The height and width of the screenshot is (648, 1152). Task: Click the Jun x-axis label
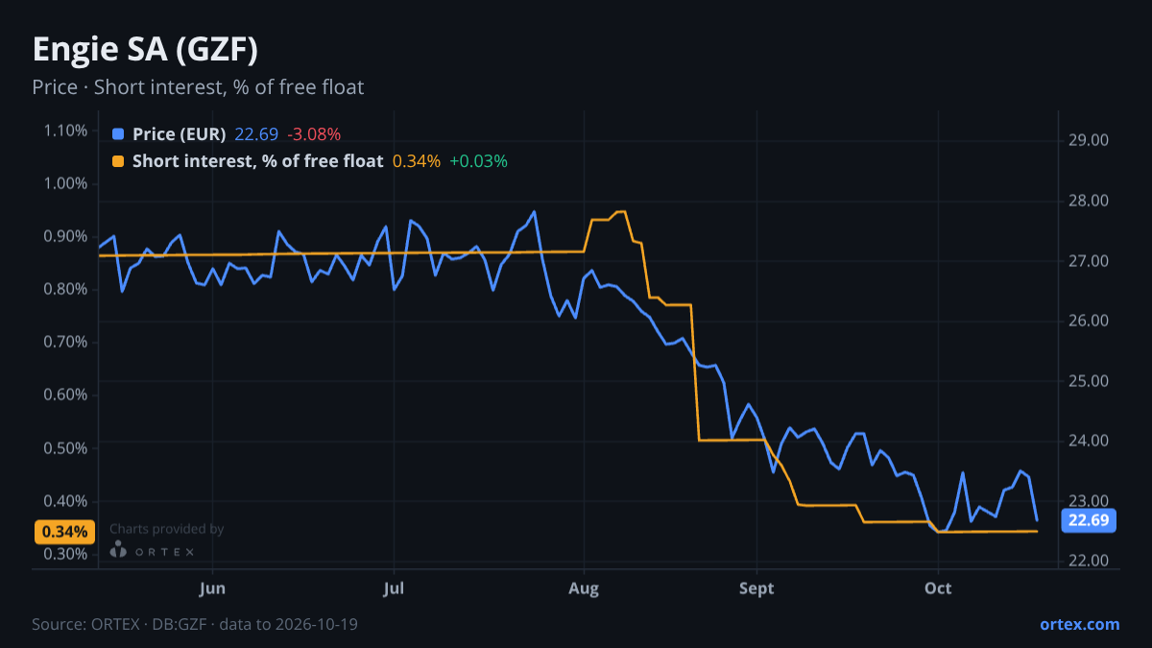[213, 588]
